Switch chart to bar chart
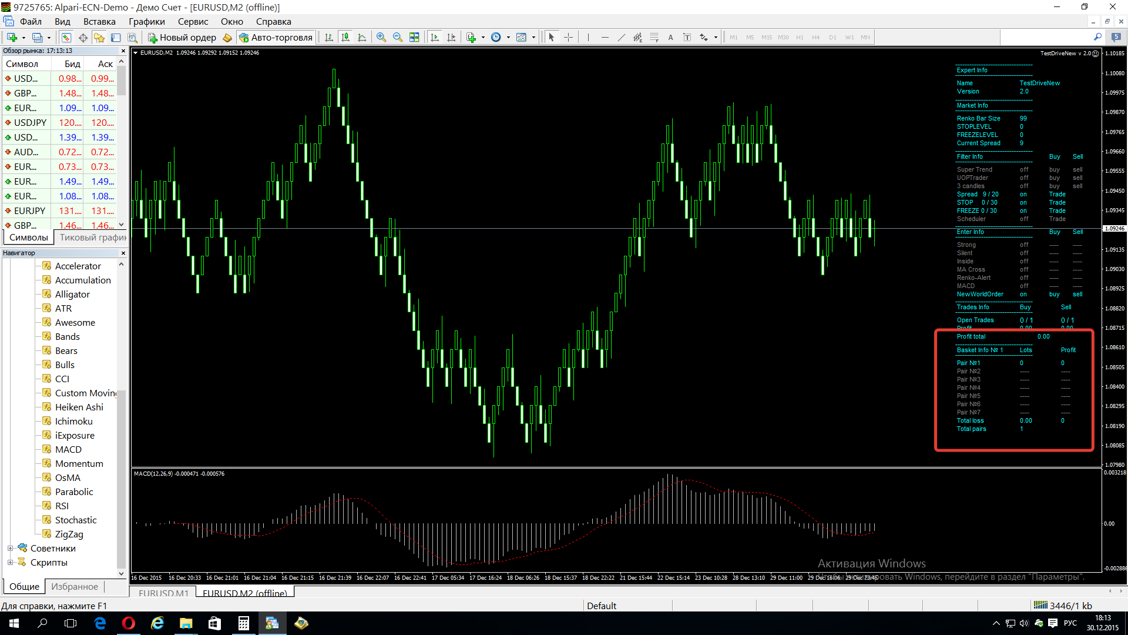 [x=329, y=37]
